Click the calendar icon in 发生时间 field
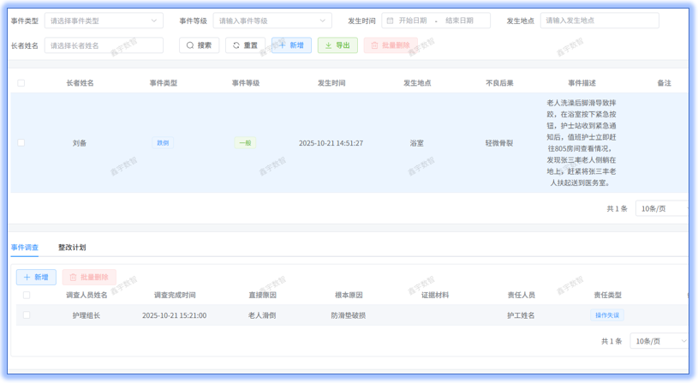The image size is (698, 383). [x=390, y=21]
